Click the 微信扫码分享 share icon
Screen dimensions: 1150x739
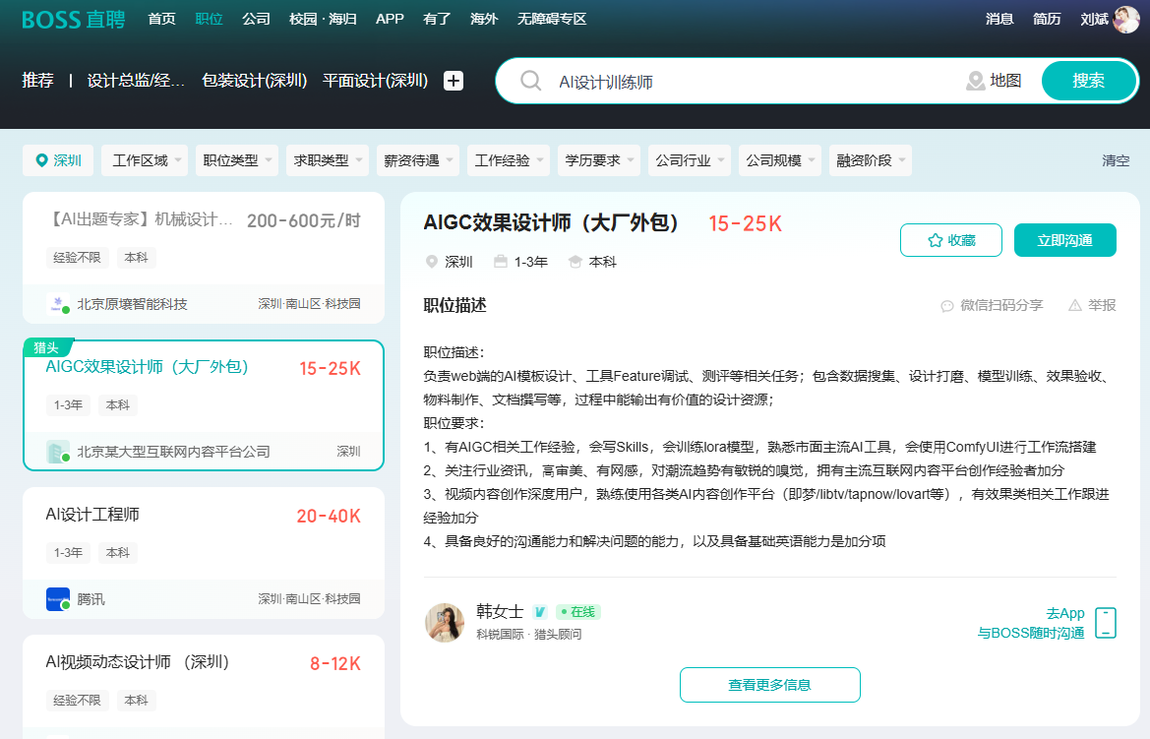946,305
